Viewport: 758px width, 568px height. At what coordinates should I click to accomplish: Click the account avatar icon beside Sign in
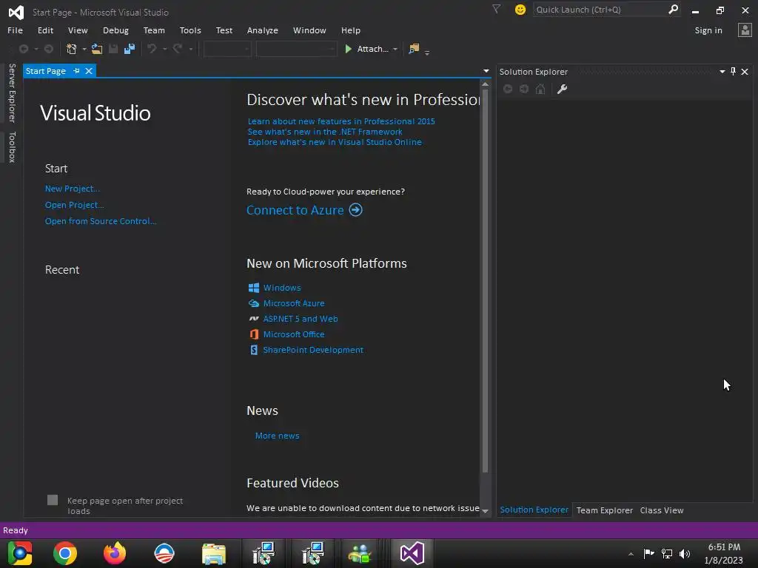point(745,30)
